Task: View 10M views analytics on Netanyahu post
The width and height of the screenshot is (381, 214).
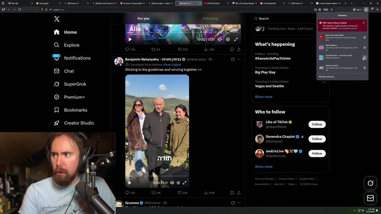Action: 209,193
